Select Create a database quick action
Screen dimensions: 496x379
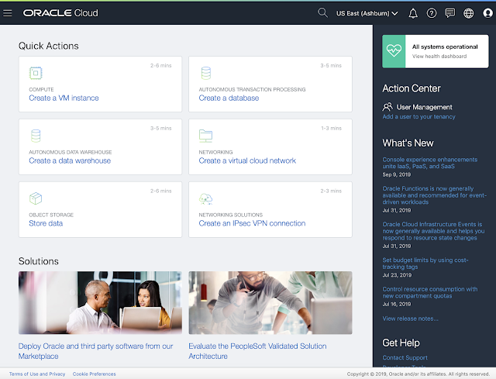(x=229, y=98)
